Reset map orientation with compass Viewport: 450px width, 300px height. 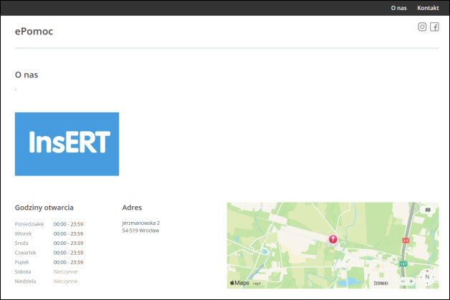point(427,277)
